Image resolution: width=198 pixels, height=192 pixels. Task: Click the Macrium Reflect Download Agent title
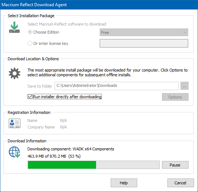click(34, 5)
